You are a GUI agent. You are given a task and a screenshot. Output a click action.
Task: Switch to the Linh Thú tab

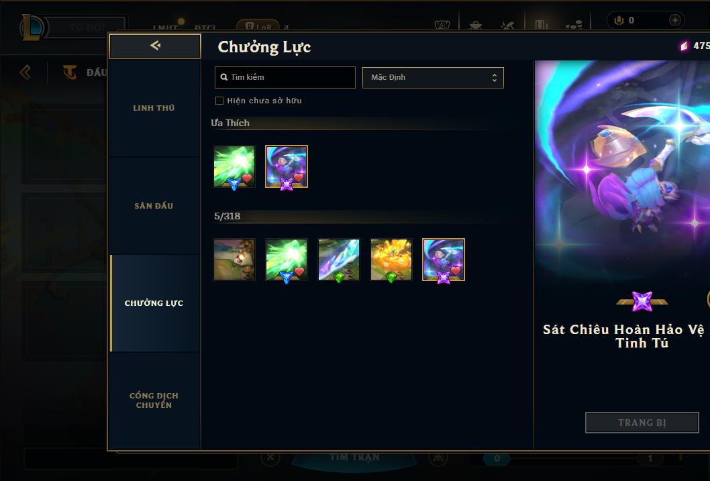click(154, 108)
